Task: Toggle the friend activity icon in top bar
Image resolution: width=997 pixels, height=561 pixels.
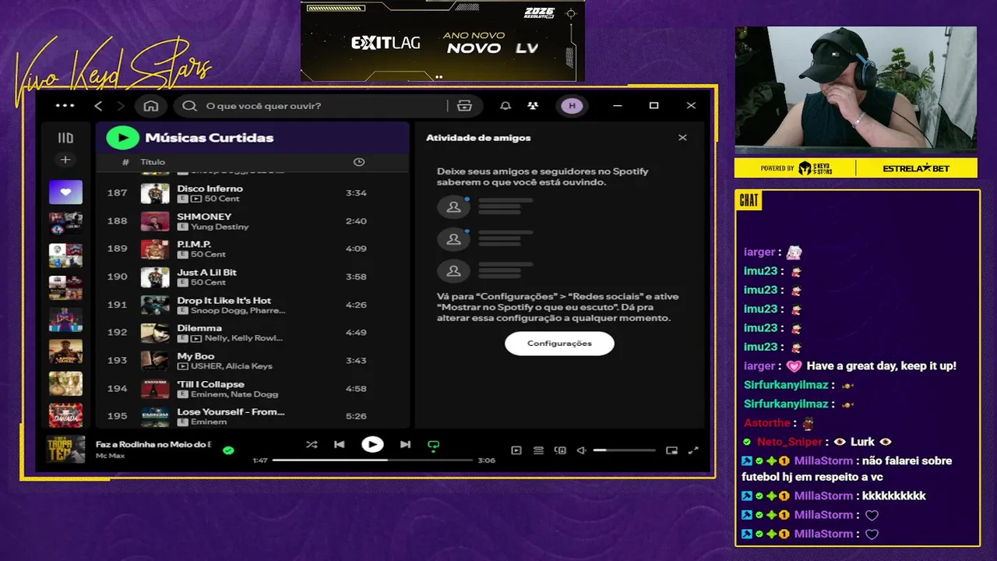Action: point(533,106)
